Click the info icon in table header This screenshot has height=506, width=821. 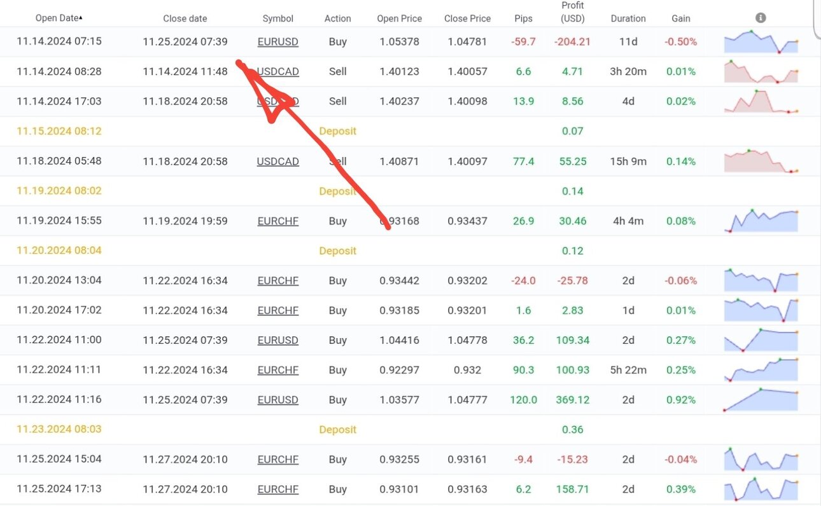(x=761, y=18)
